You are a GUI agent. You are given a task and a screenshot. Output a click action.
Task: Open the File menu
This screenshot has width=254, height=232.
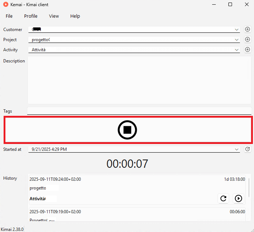[x=9, y=16]
